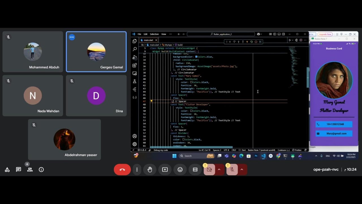Open Run and Debug sidebar icon
The image size is (362, 204).
(x=135, y=57)
